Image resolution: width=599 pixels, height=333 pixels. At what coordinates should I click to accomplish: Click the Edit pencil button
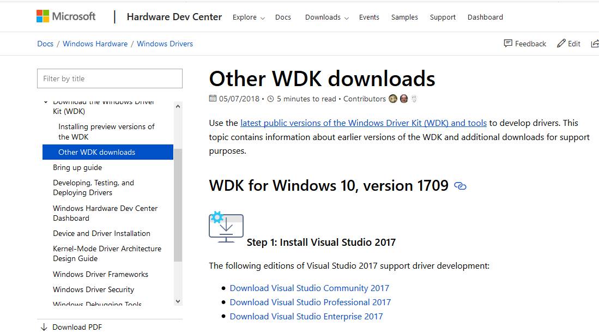568,44
